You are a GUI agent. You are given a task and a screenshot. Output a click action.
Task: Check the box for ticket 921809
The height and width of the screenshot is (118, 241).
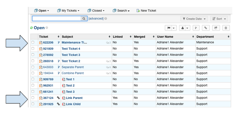click(33, 48)
